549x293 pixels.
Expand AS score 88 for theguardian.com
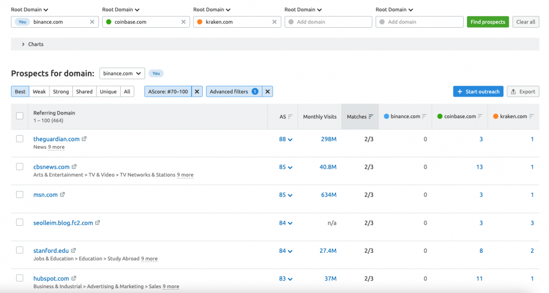click(290, 139)
